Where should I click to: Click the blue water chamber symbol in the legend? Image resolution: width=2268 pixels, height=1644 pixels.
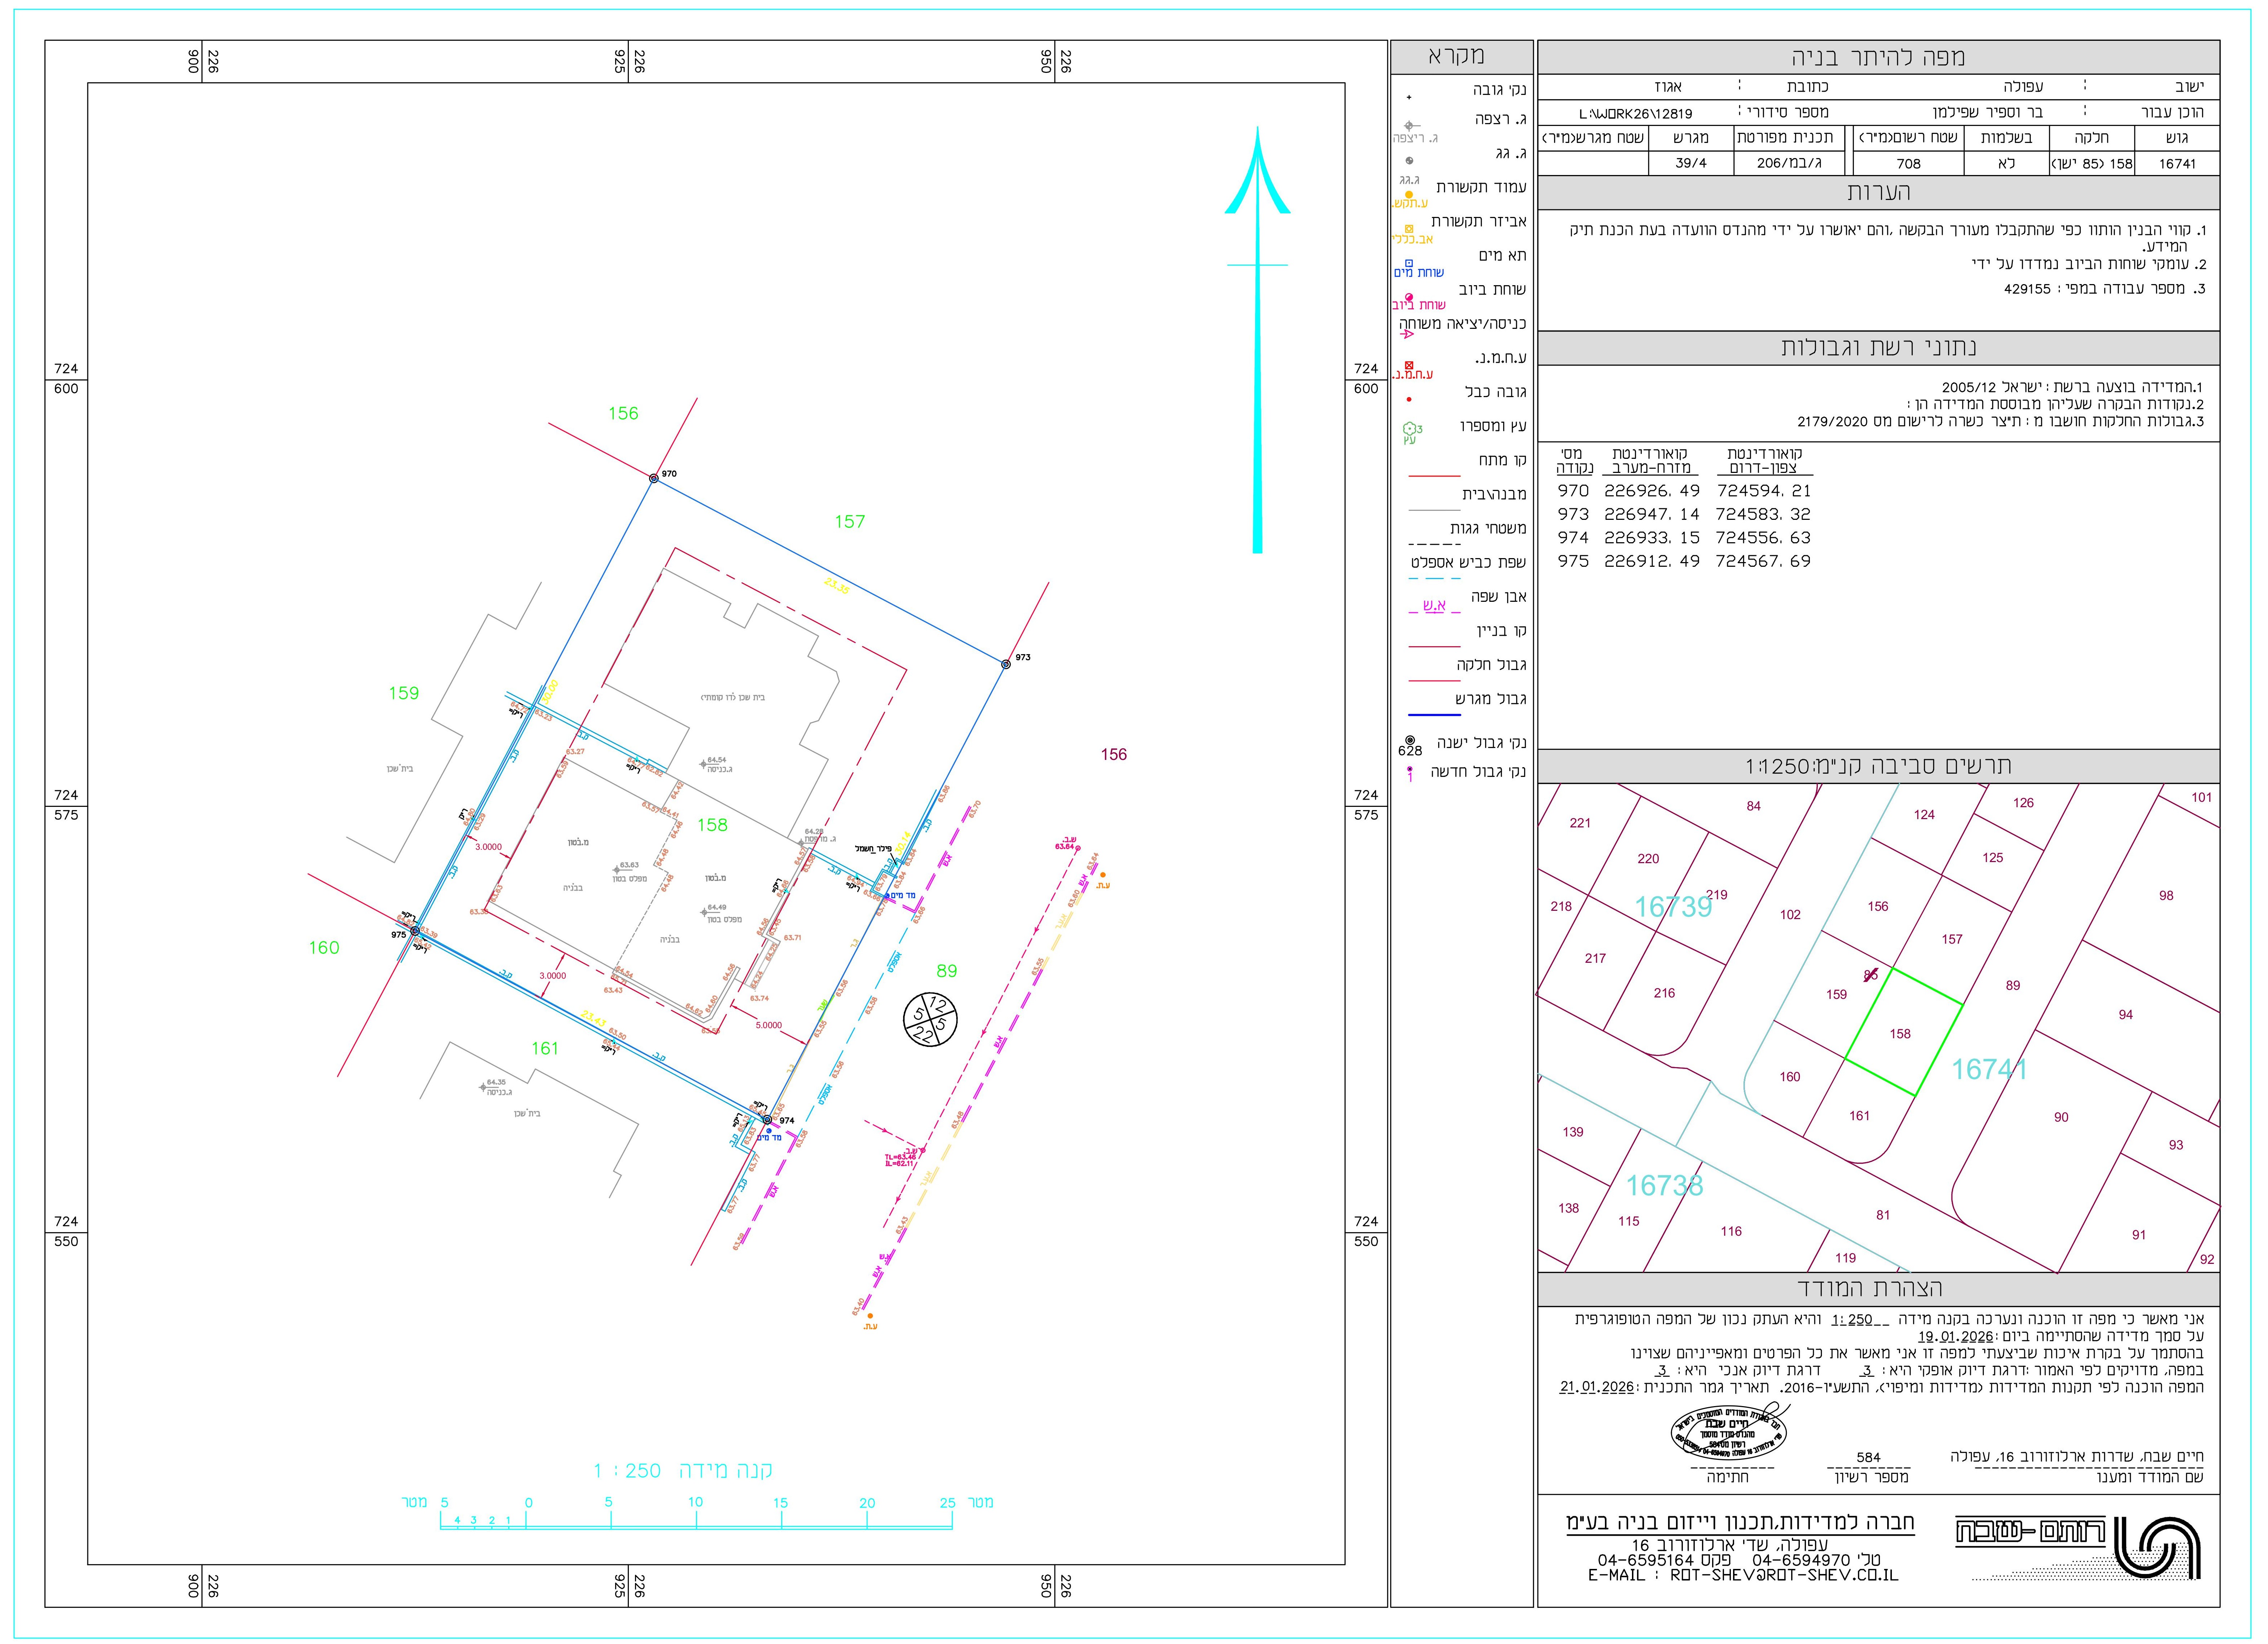pyautogui.click(x=1409, y=264)
